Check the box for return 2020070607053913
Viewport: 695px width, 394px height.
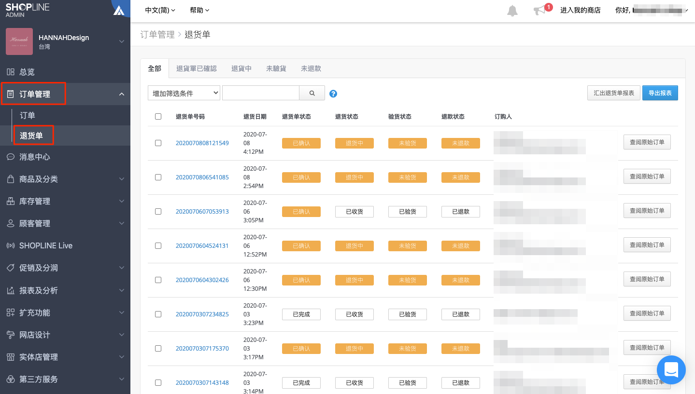(158, 211)
